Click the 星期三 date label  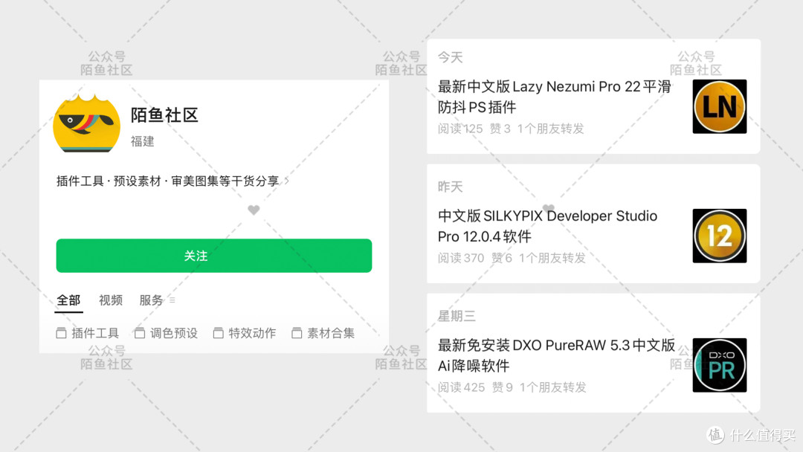[x=457, y=317]
